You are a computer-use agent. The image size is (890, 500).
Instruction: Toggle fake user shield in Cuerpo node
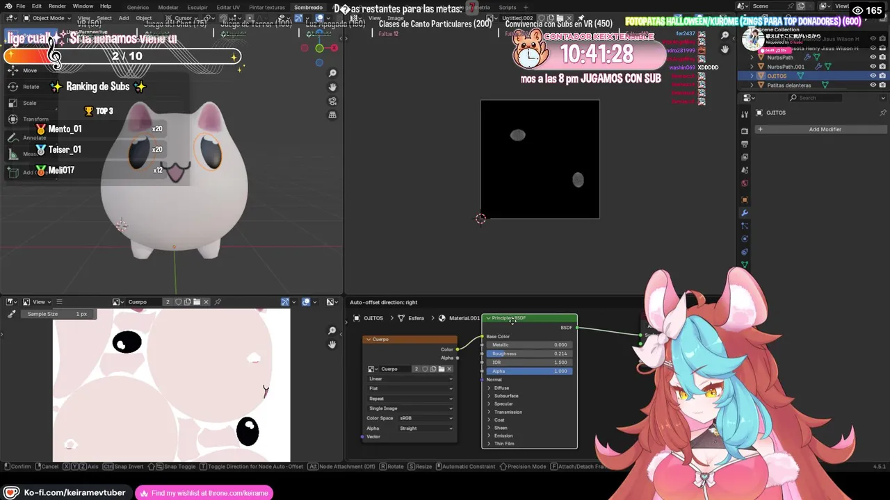pos(425,369)
